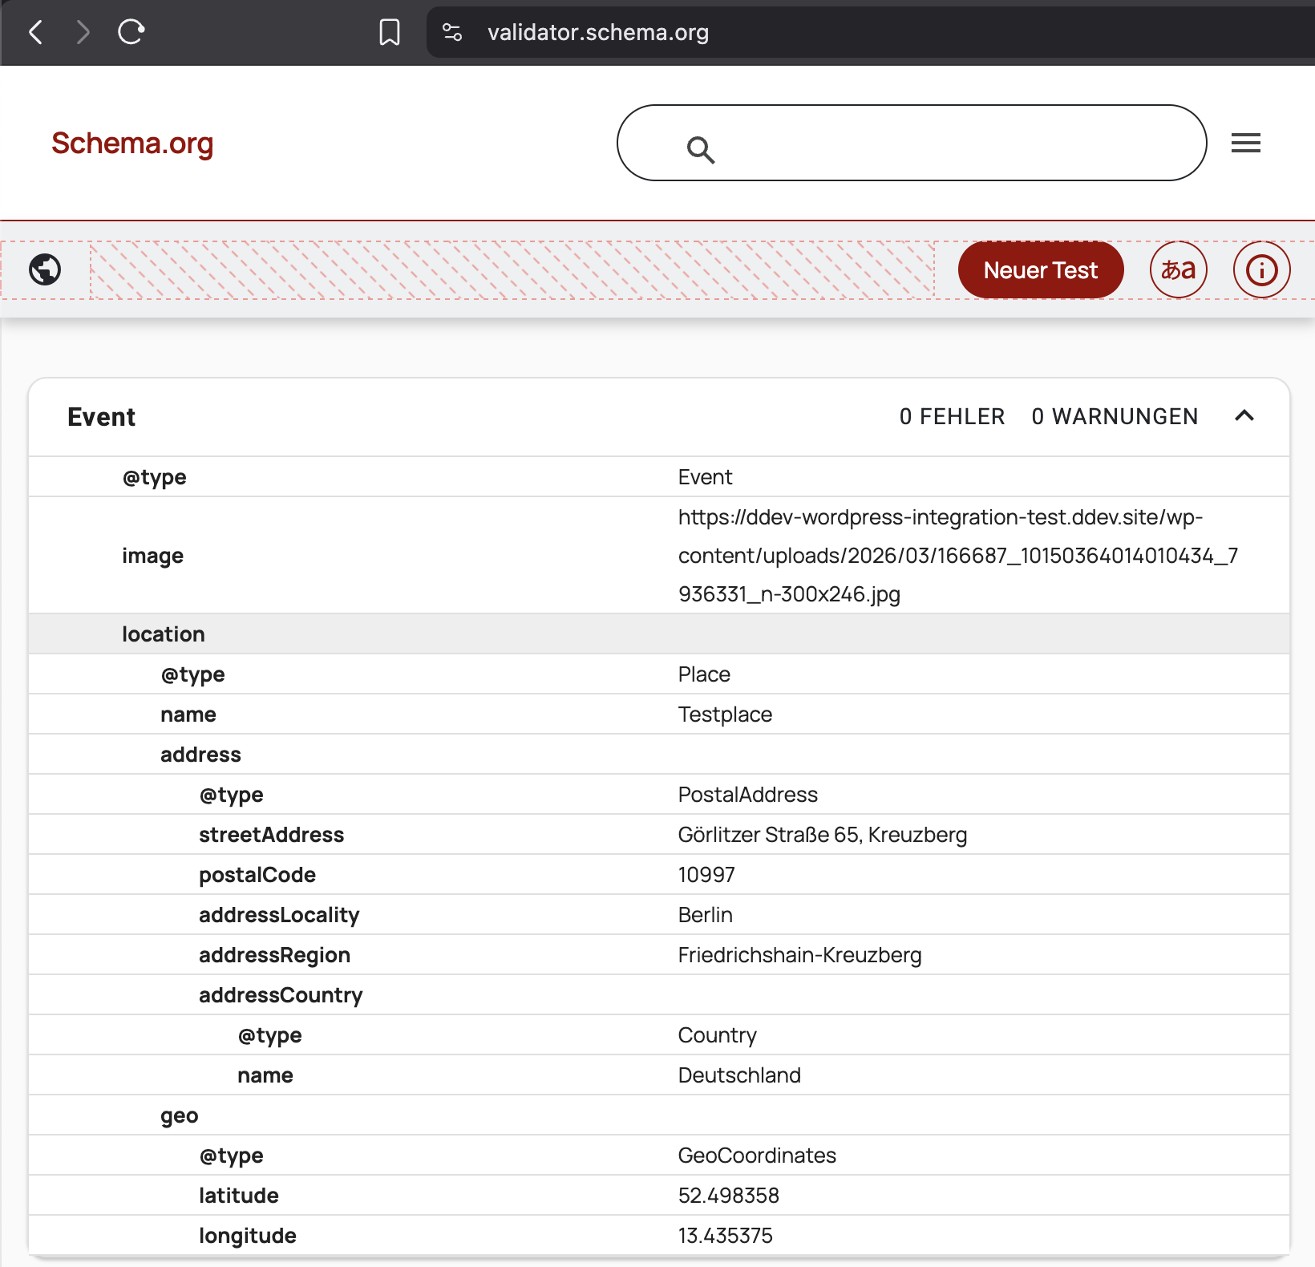Viewport: 1315px width, 1267px height.
Task: Click the image URL value
Action: pyautogui.click(x=957, y=556)
